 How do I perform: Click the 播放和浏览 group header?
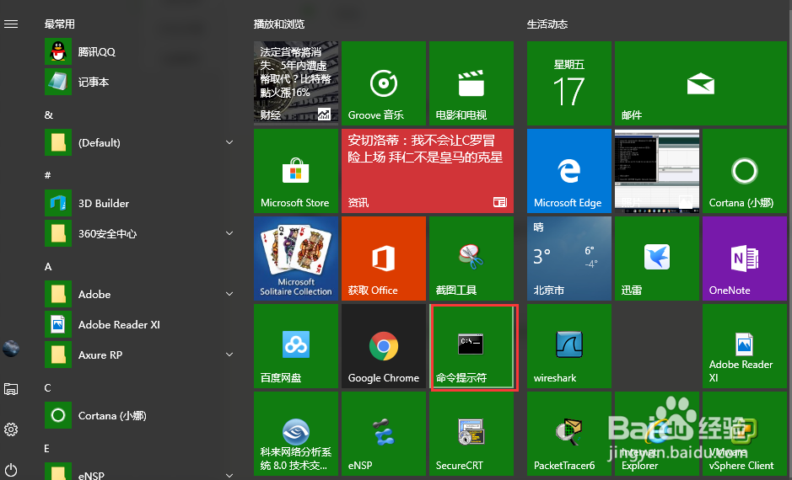279,24
